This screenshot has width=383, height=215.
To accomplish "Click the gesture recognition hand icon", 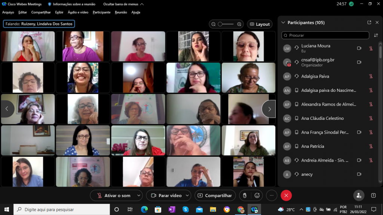I will [x=245, y=195].
